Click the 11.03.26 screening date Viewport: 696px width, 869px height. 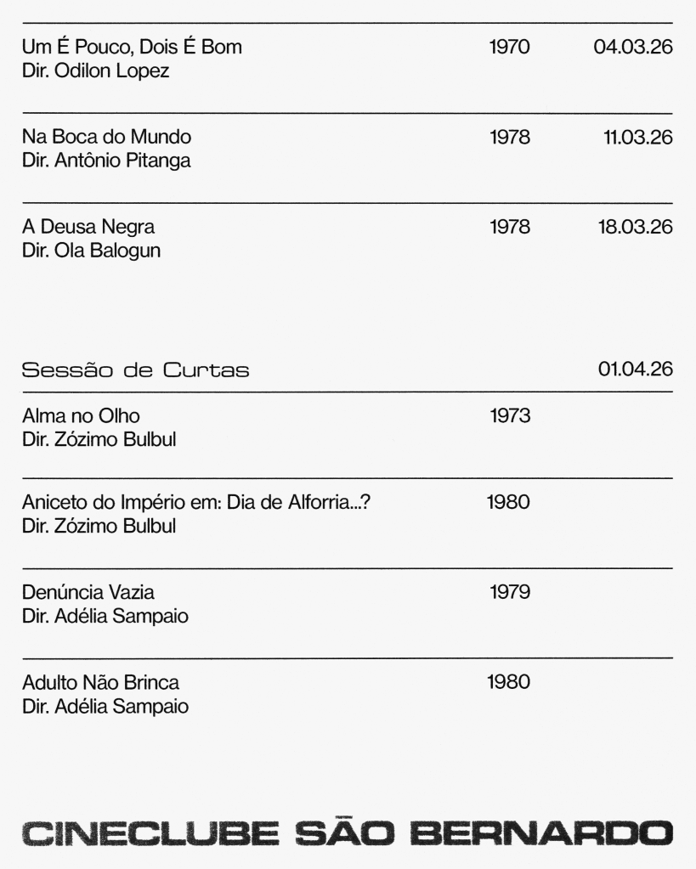click(637, 137)
